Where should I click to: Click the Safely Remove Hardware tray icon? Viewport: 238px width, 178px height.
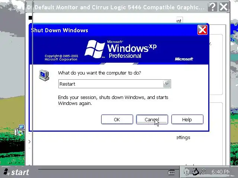(196, 172)
